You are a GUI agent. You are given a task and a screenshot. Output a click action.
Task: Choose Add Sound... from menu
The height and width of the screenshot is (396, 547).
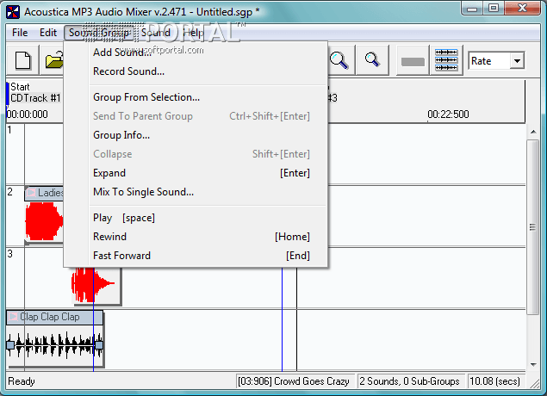coord(196,53)
